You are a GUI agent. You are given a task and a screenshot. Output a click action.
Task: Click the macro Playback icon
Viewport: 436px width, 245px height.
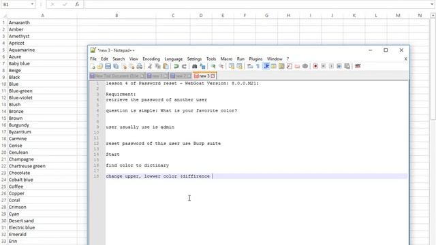click(x=331, y=66)
